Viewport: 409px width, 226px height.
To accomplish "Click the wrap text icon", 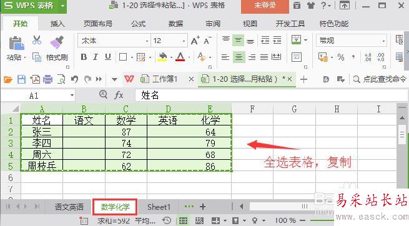I will 297,57.
